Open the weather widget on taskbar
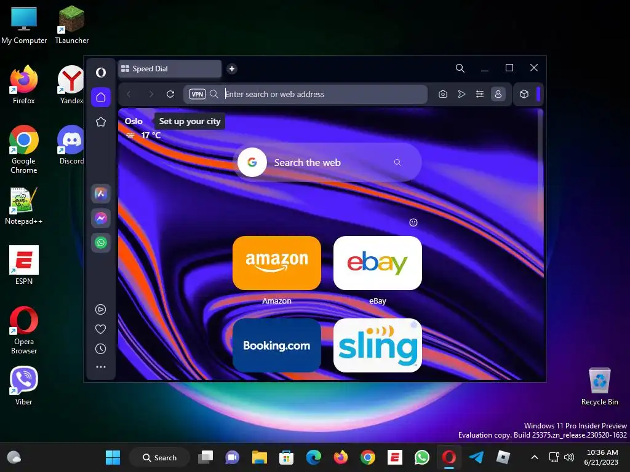Viewport: 630px width, 472px height. pos(14,457)
